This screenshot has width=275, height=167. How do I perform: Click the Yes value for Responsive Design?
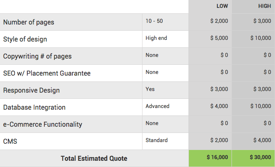point(150,89)
